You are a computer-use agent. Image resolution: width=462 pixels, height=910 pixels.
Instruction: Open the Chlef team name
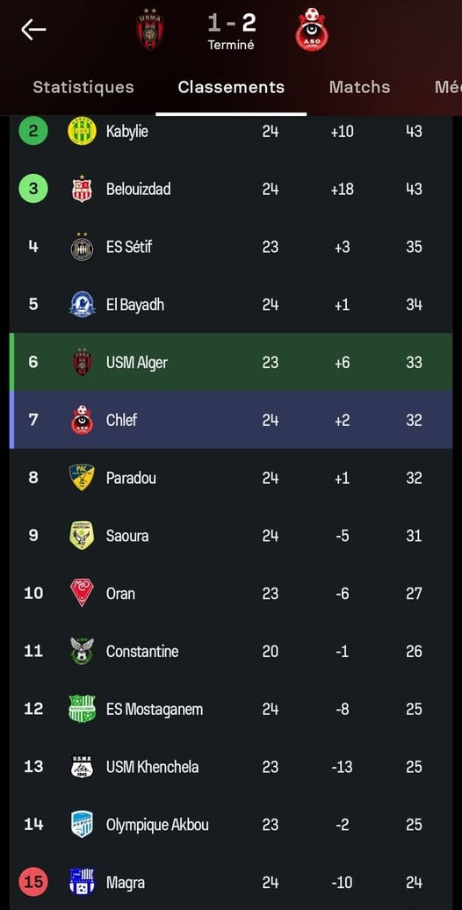(x=121, y=420)
